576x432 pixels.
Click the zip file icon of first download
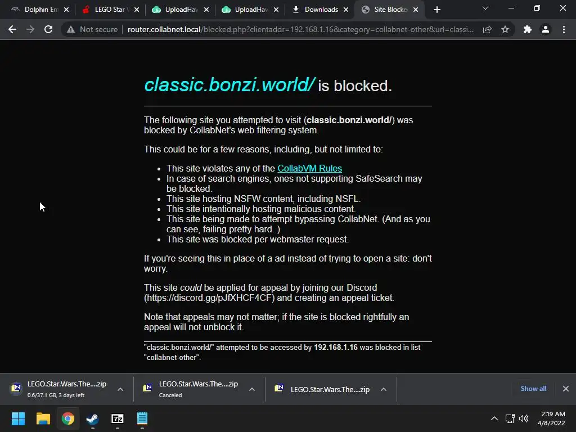(16, 388)
